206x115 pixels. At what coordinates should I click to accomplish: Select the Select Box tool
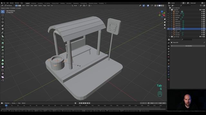(x=3, y=12)
